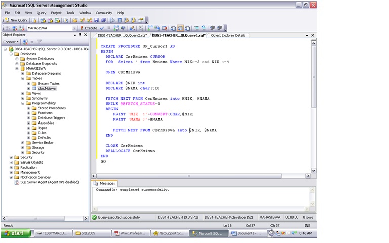Open the Community menu
The height and width of the screenshot is (243, 389).
[x=104, y=13]
